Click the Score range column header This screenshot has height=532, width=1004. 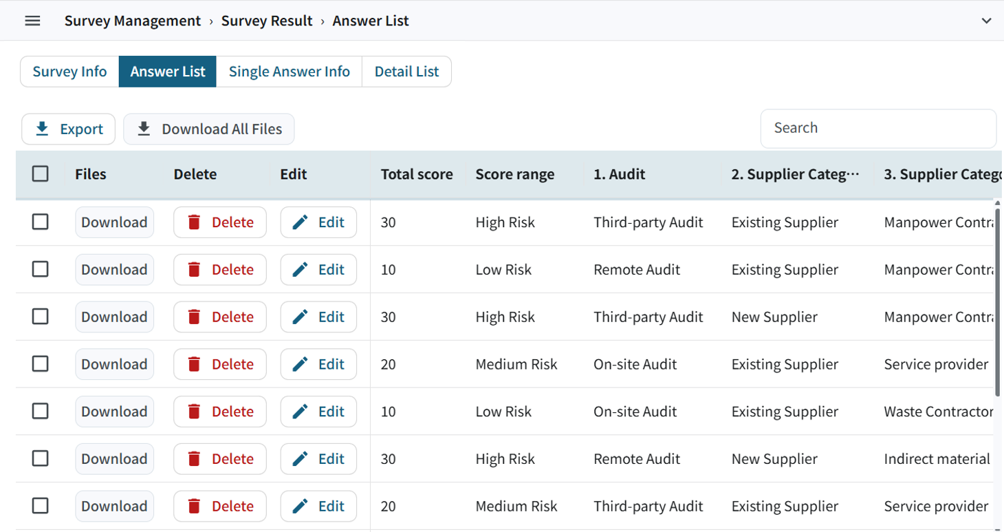pyautogui.click(x=515, y=174)
